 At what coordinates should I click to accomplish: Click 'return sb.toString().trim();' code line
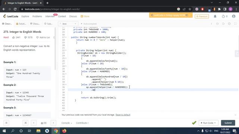[x=99, y=98]
